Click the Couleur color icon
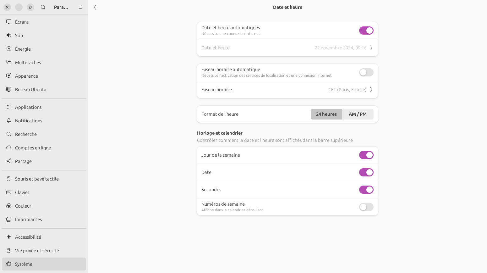This screenshot has width=487, height=273. pyautogui.click(x=9, y=206)
